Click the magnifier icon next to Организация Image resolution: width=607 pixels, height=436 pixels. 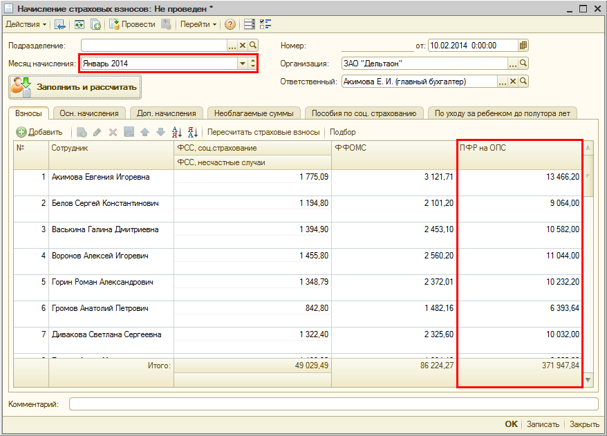[523, 64]
